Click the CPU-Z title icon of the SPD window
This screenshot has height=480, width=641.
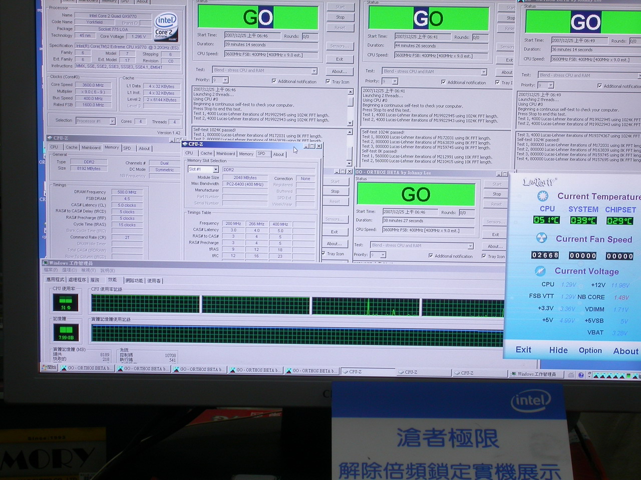tap(185, 144)
